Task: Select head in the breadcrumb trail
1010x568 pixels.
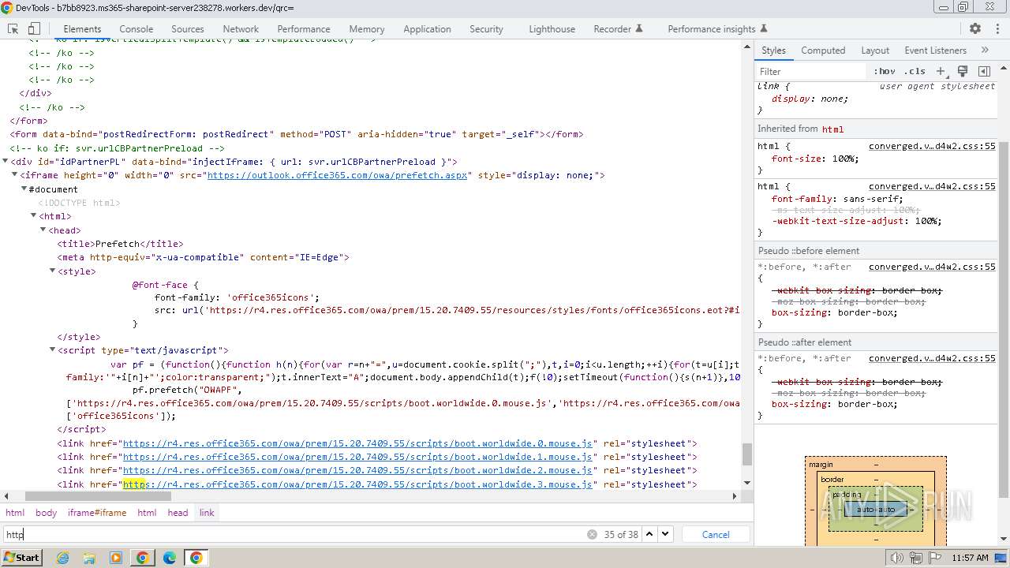Action: click(178, 513)
